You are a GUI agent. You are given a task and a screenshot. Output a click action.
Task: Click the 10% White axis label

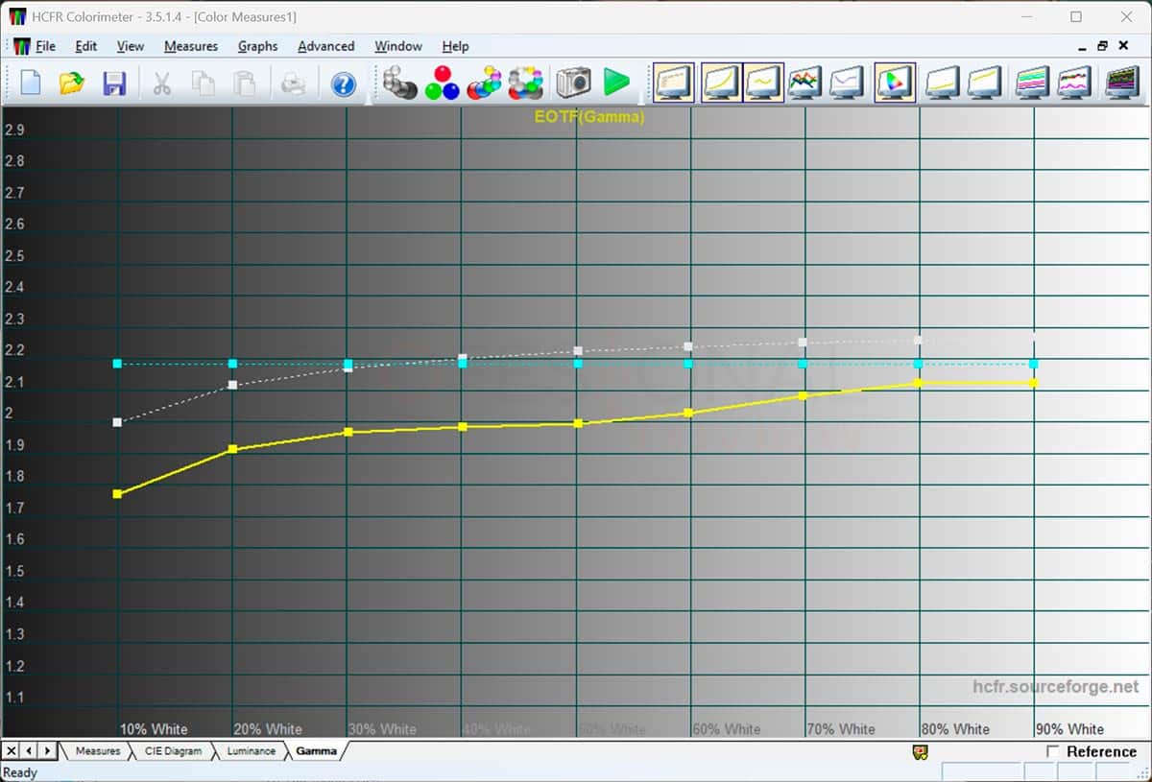(154, 729)
